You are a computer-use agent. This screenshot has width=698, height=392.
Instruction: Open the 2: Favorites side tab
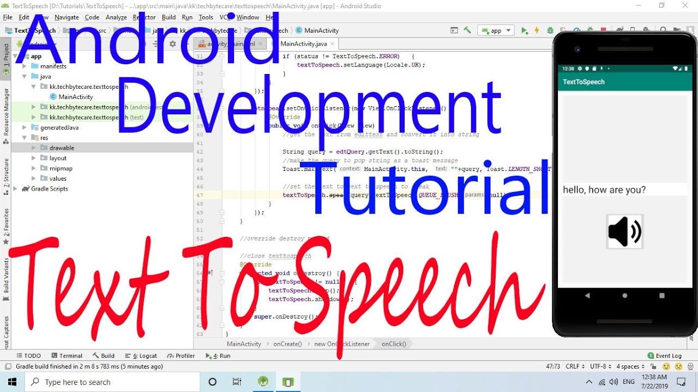6,226
